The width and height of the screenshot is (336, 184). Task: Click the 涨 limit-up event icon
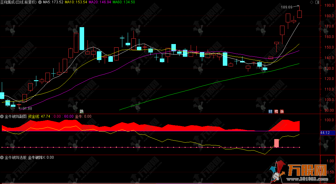tap(282, 111)
